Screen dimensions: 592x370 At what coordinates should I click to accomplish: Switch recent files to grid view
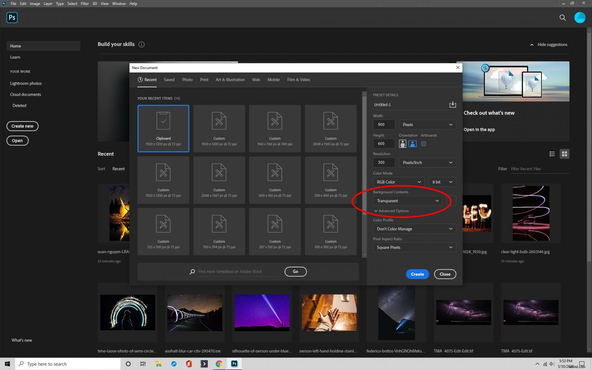click(564, 154)
